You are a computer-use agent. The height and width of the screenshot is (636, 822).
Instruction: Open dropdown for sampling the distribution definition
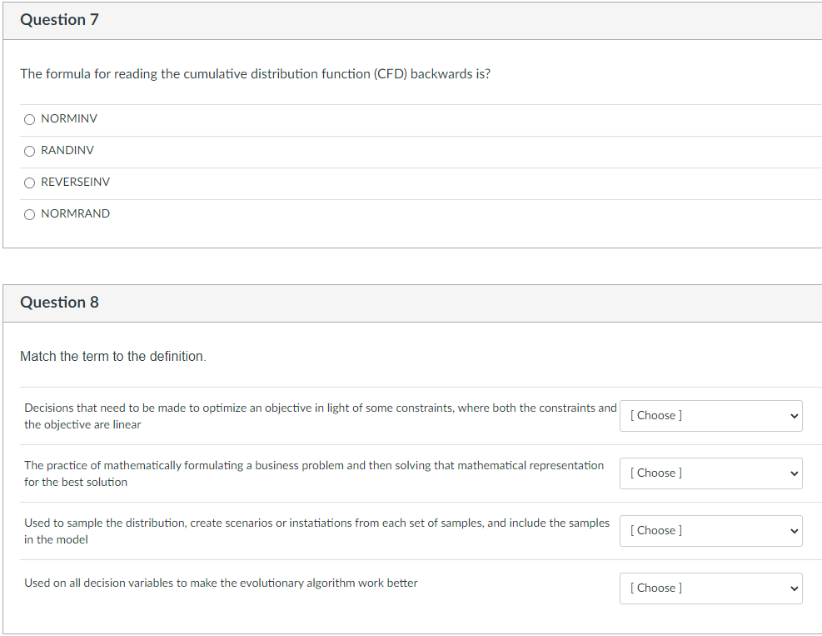click(x=710, y=530)
